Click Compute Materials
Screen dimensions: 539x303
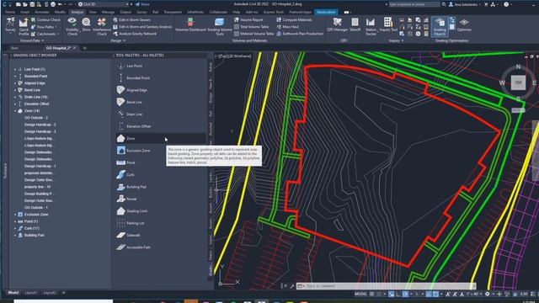(x=294, y=20)
